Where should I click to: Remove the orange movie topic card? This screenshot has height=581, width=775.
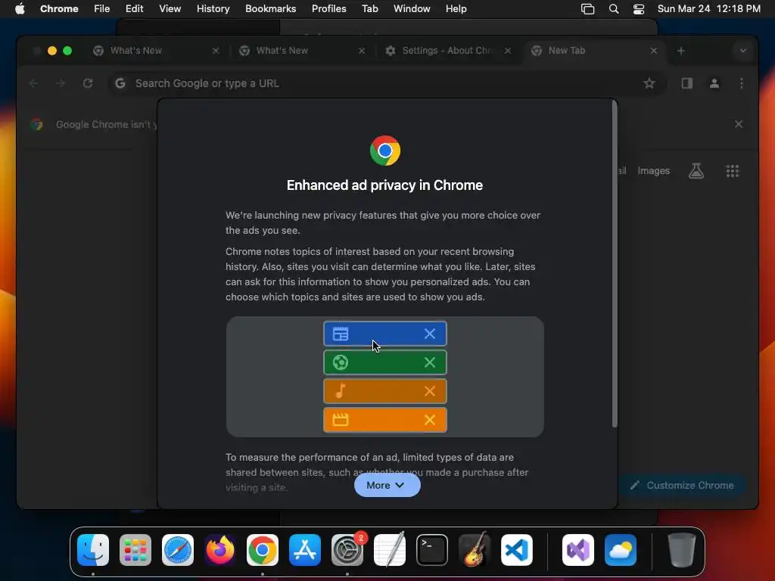tap(430, 420)
